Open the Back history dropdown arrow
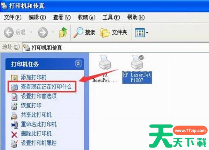The height and width of the screenshot is (150, 209). [31, 32]
